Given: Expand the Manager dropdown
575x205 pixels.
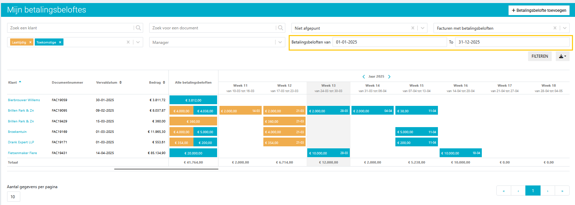Looking at the screenshot, I should [x=280, y=42].
